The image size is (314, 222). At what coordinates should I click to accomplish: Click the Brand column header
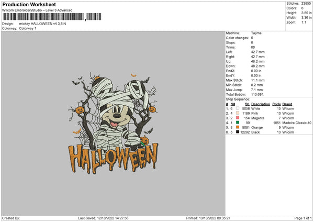click(287, 104)
